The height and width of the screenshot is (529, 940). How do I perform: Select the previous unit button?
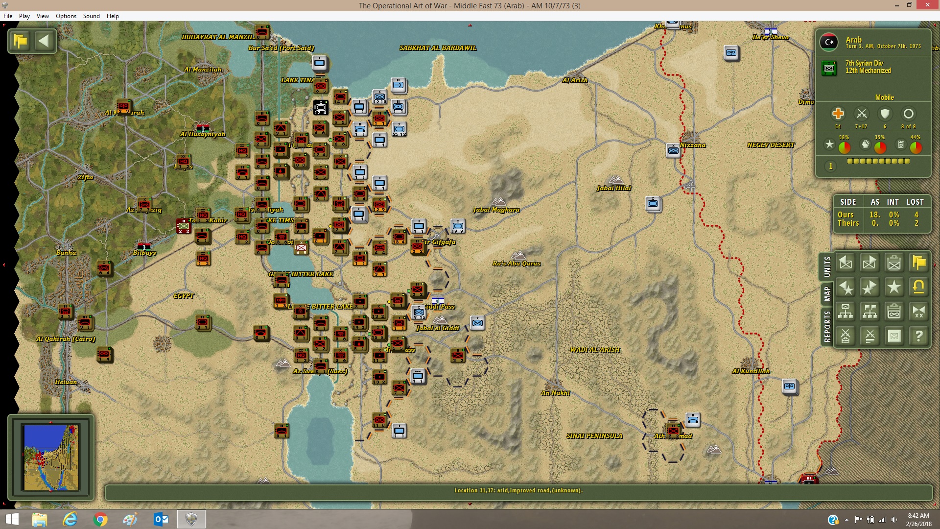(846, 263)
